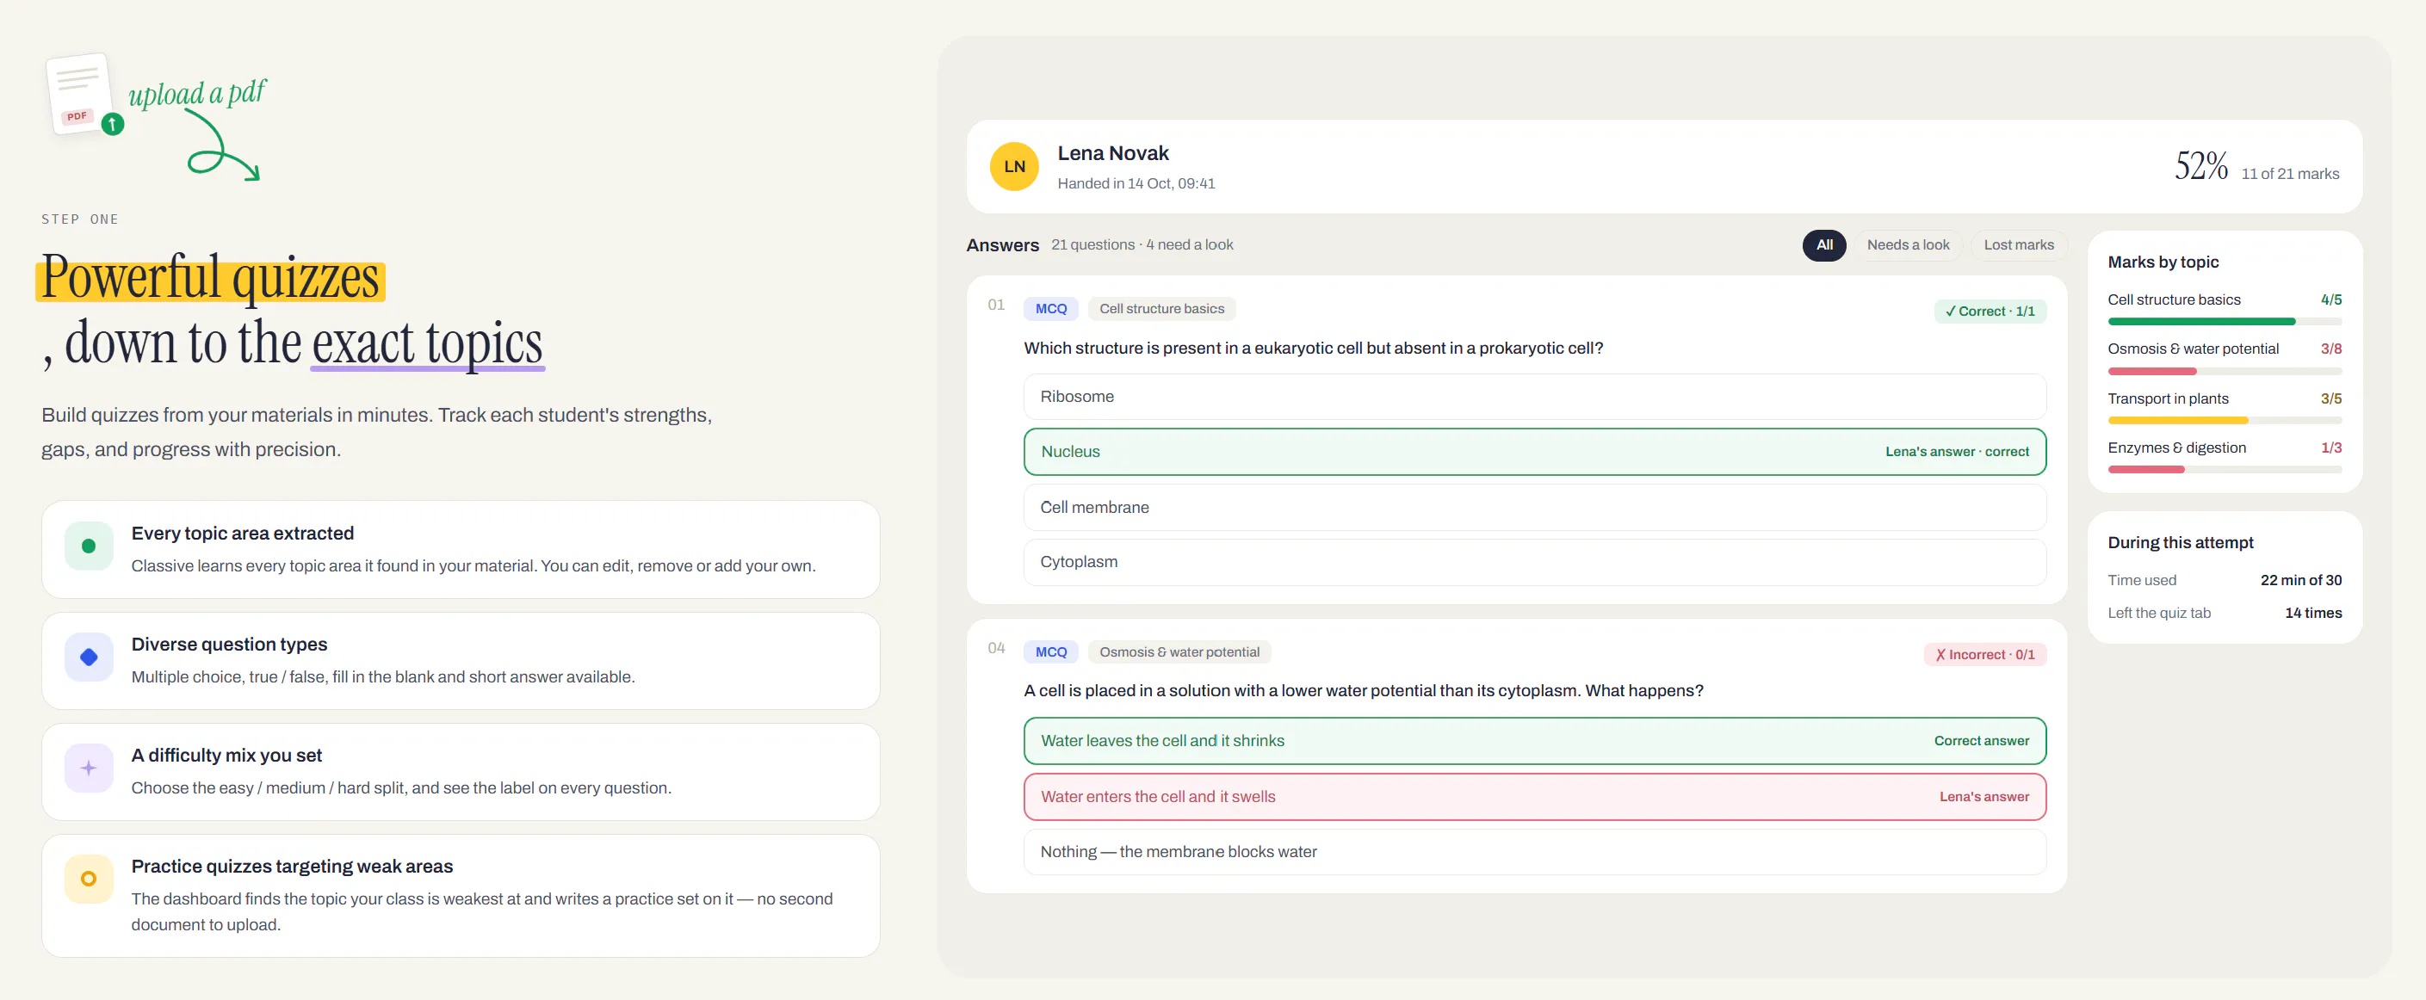Click the '21 questions · 4 need a look' text
Image resolution: width=2426 pixels, height=1000 pixels.
[1142, 244]
